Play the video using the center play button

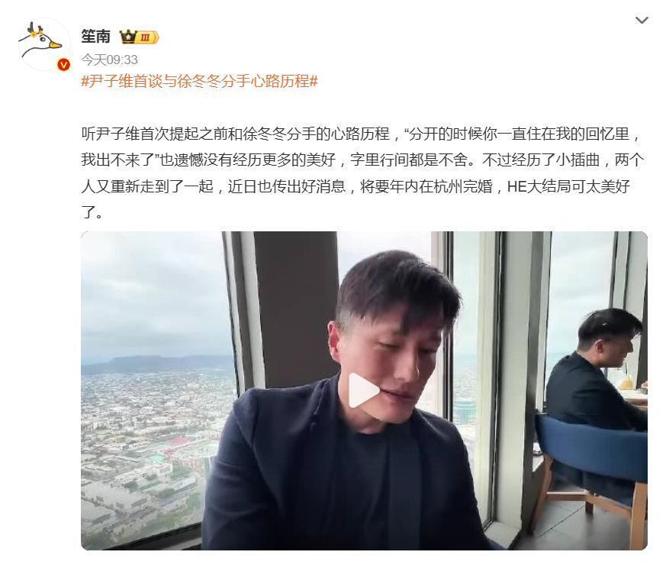point(362,390)
